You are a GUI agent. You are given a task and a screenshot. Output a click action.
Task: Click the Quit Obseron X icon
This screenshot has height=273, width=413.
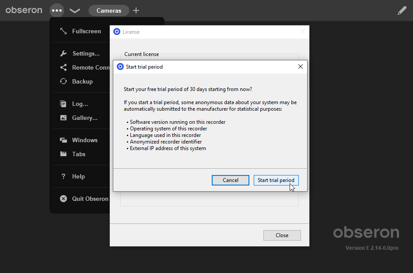tap(63, 199)
